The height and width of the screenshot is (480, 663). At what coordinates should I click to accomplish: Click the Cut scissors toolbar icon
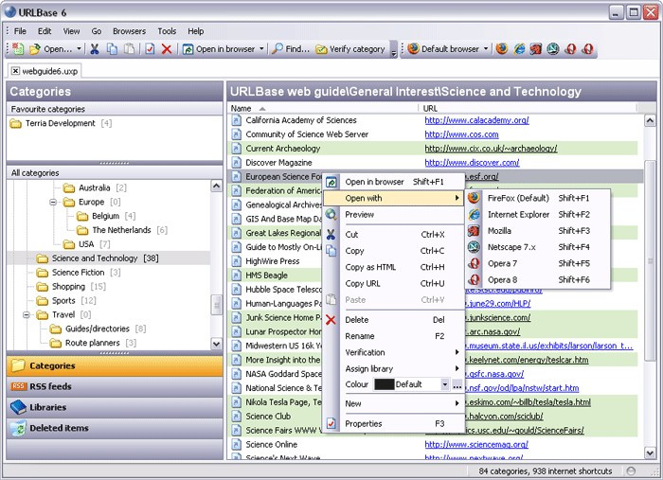[x=95, y=49]
